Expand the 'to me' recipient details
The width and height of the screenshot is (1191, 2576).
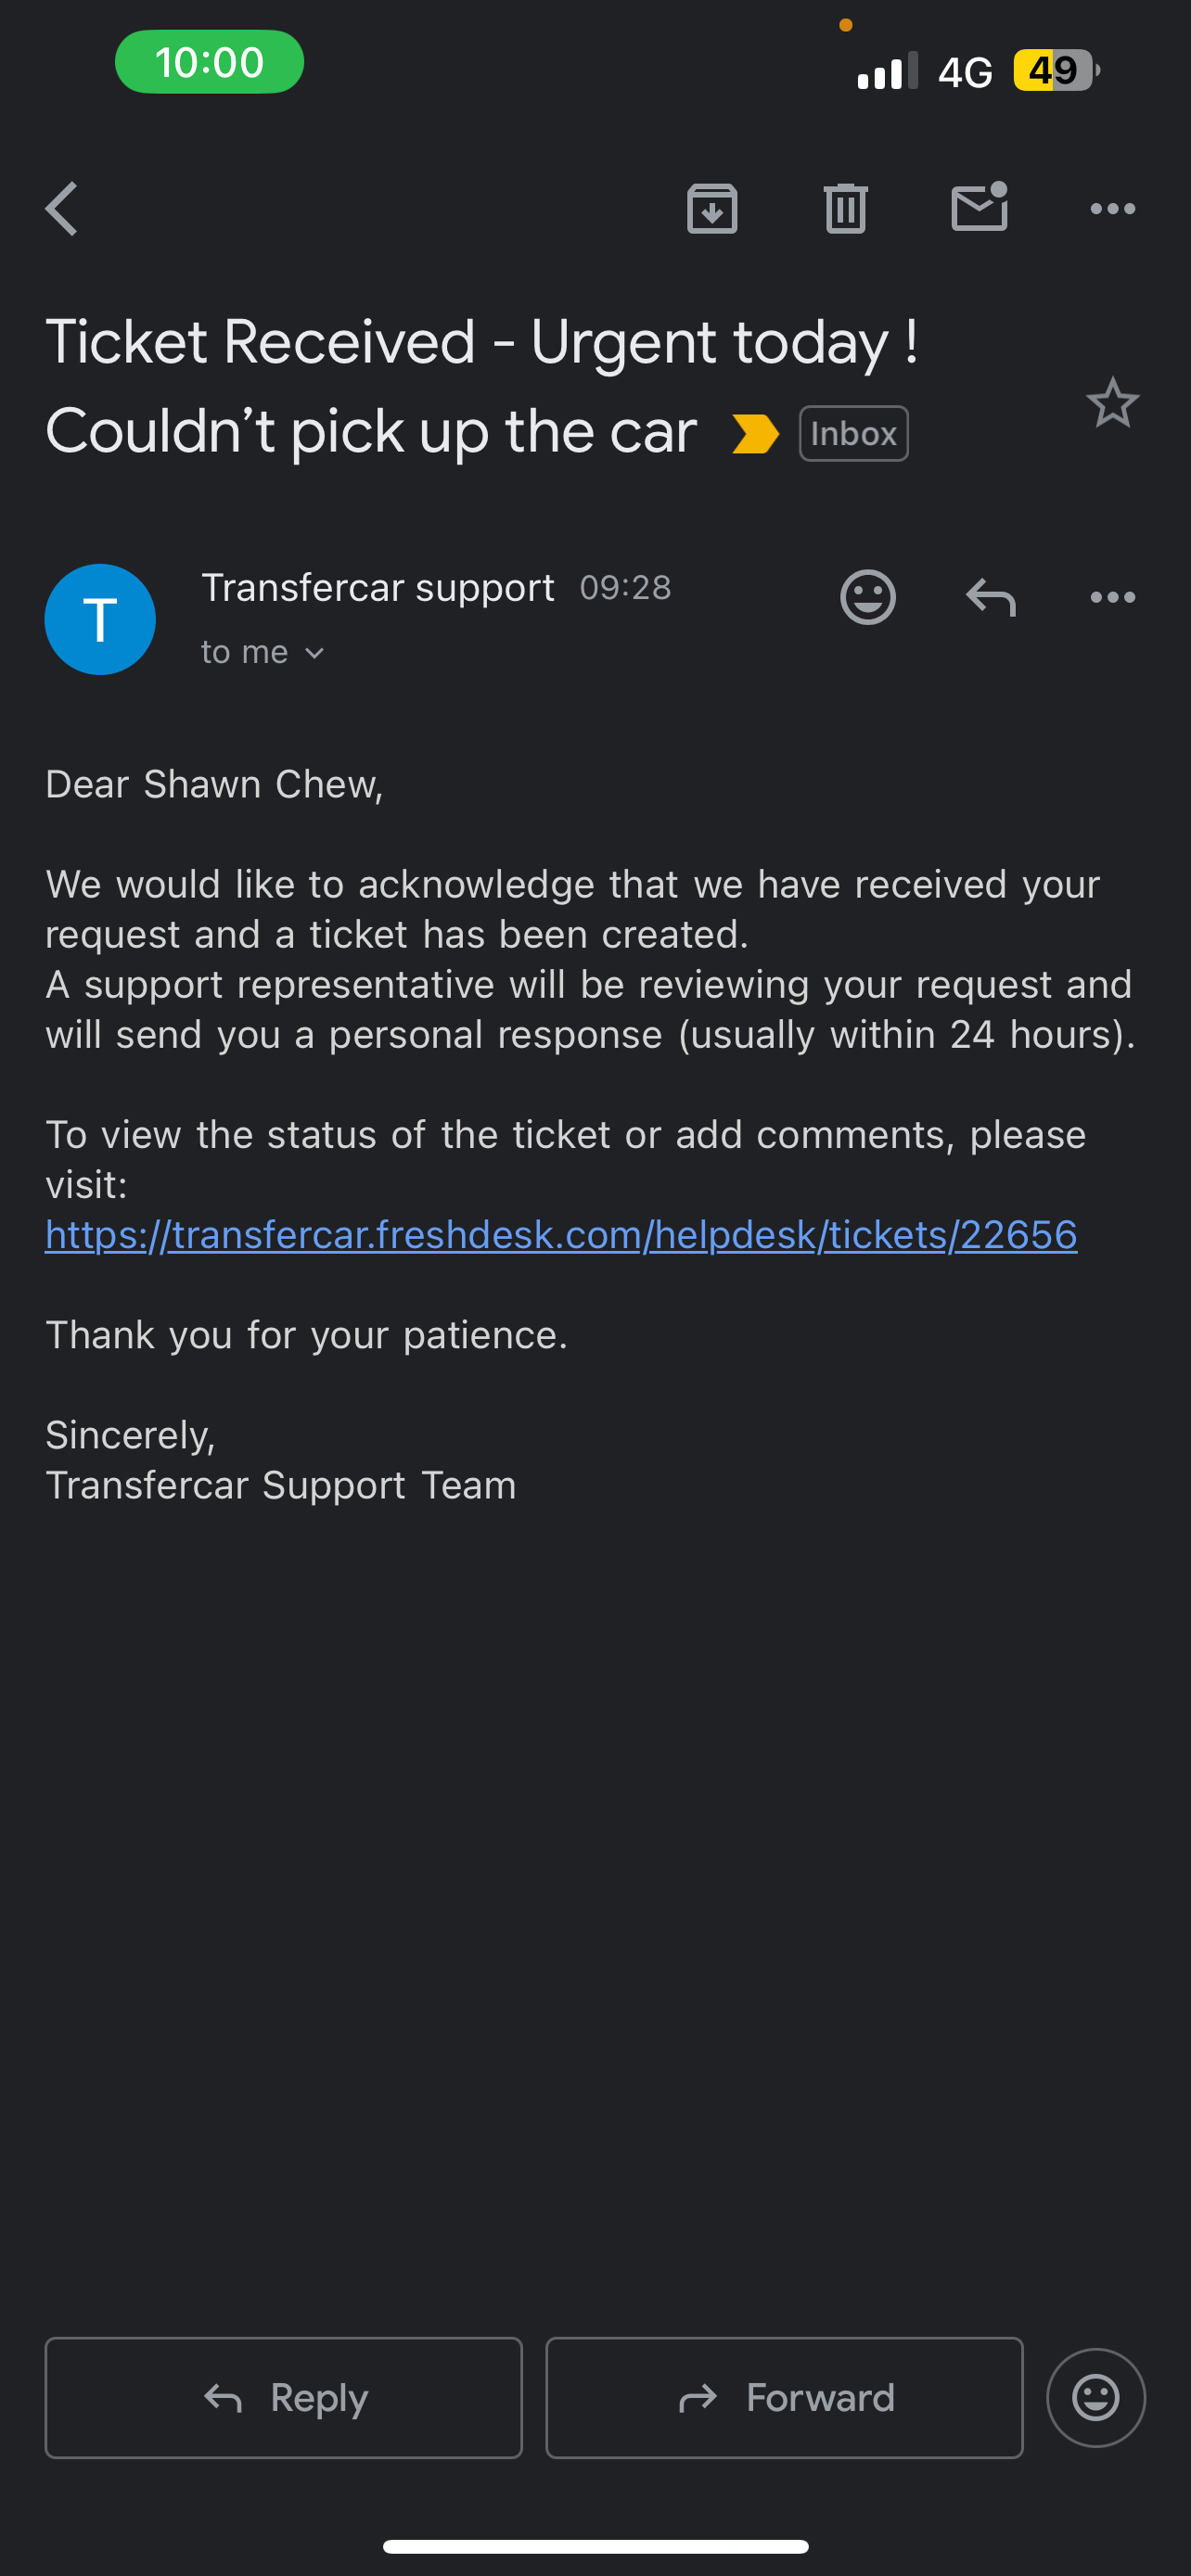[263, 652]
